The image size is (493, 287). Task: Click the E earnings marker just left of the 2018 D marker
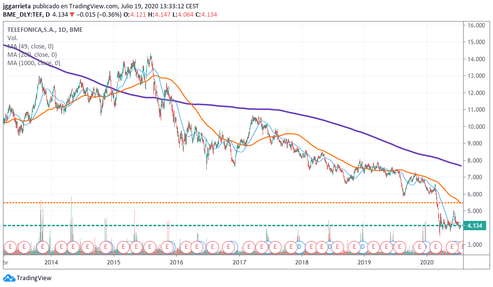[291, 247]
